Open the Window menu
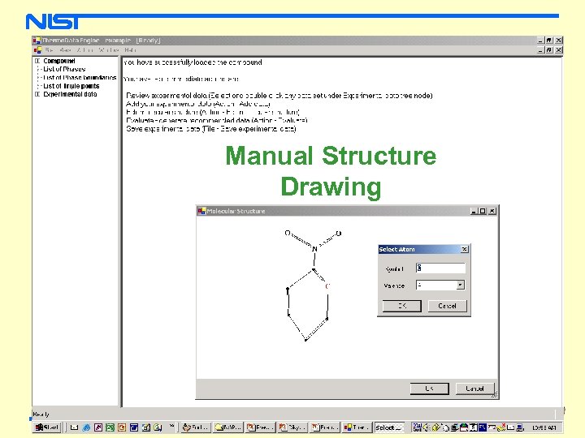This screenshot has width=585, height=438. pyautogui.click(x=109, y=50)
